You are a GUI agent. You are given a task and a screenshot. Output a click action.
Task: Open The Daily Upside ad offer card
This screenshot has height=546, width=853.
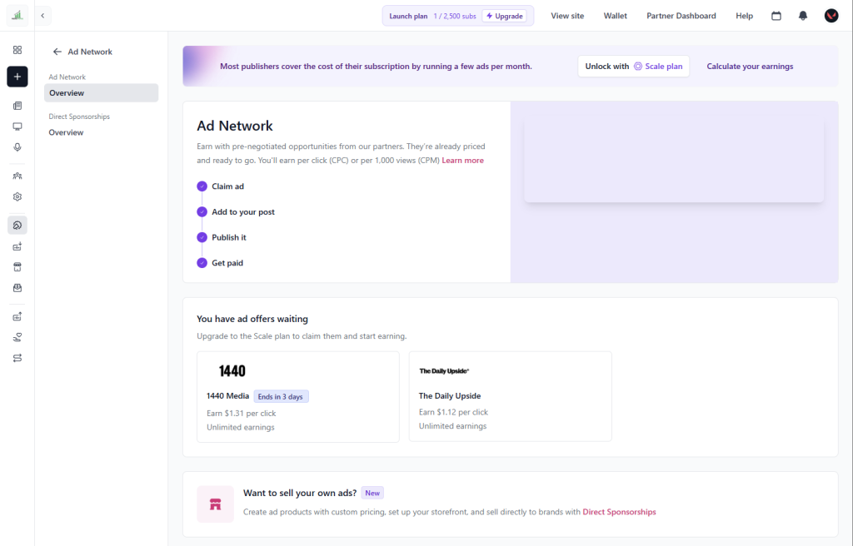tap(511, 396)
